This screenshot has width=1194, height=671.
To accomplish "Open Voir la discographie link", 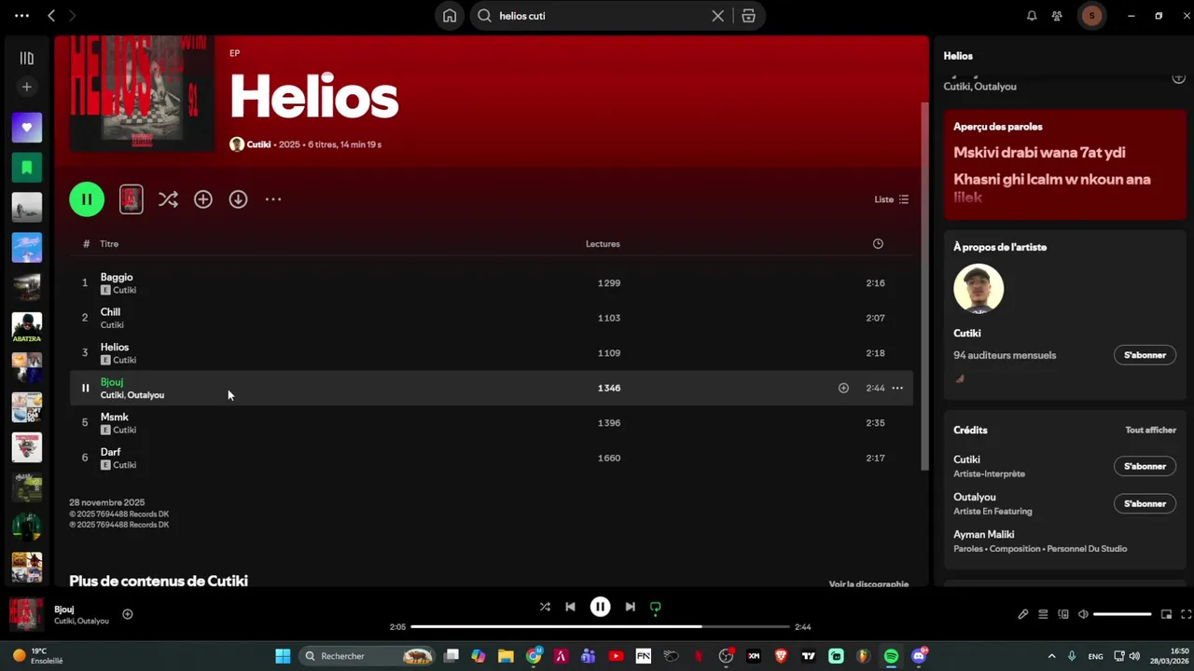I will click(868, 584).
